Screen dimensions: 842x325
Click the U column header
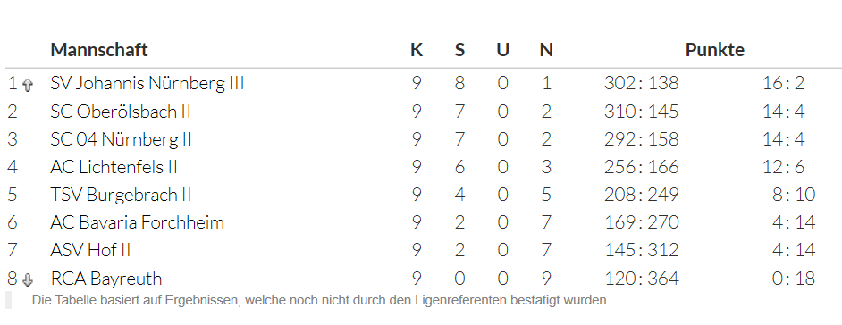click(502, 49)
